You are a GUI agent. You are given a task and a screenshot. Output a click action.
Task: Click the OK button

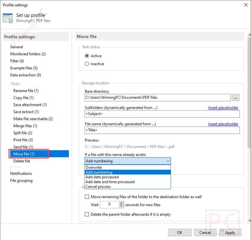click(180, 232)
